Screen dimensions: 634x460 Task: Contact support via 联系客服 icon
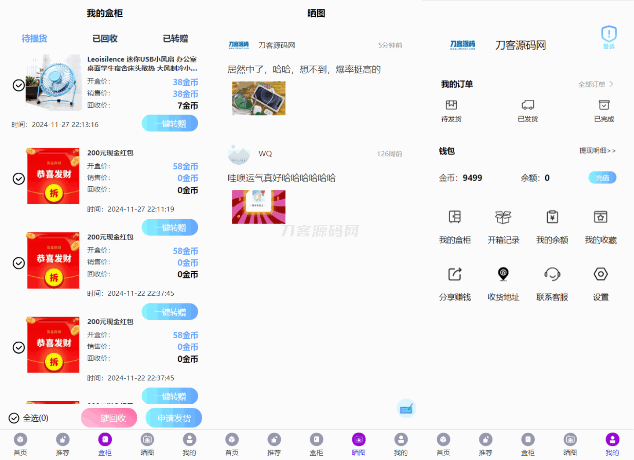click(x=552, y=275)
